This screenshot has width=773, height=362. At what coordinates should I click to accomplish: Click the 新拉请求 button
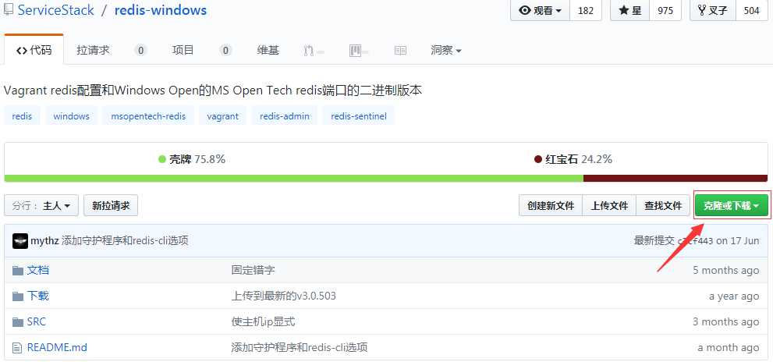(x=111, y=205)
